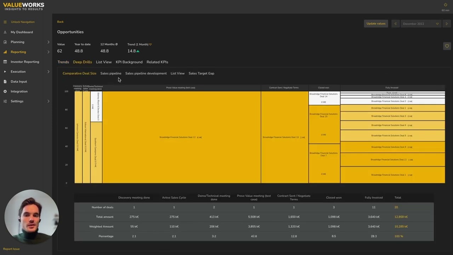Select the Edison International Deal 0 block
Viewport: 453px width, 255px height.
click(86, 137)
